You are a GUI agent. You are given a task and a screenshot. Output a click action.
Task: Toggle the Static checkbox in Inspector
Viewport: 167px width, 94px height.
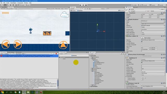click(x=160, y=9)
